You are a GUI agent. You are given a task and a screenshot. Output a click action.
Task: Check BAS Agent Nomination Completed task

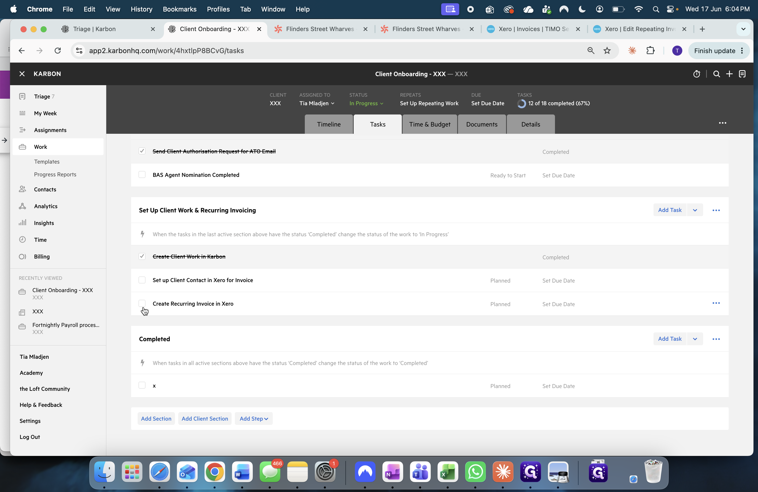[x=142, y=175]
